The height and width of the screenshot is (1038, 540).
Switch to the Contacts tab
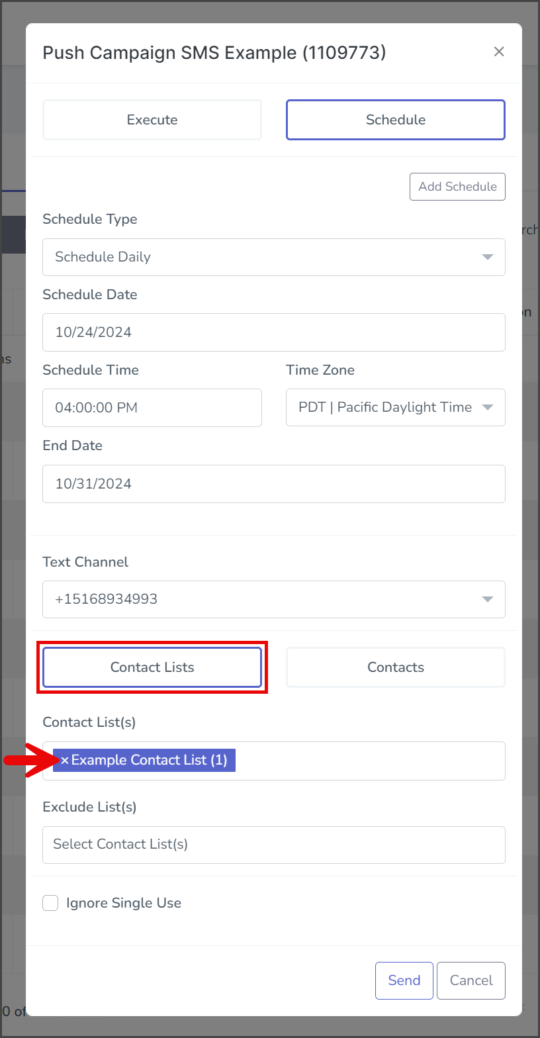coord(396,667)
